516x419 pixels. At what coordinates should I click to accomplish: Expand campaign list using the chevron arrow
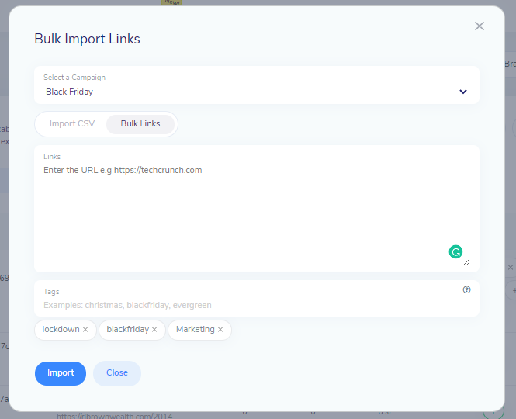click(463, 92)
